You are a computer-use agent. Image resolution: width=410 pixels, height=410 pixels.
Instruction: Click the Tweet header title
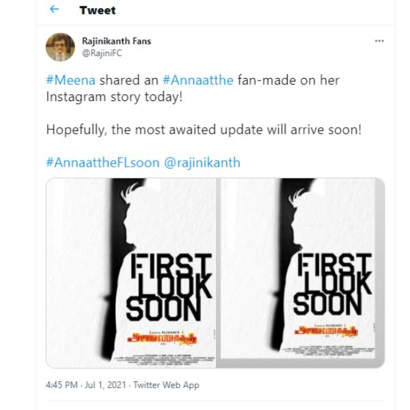tap(98, 10)
